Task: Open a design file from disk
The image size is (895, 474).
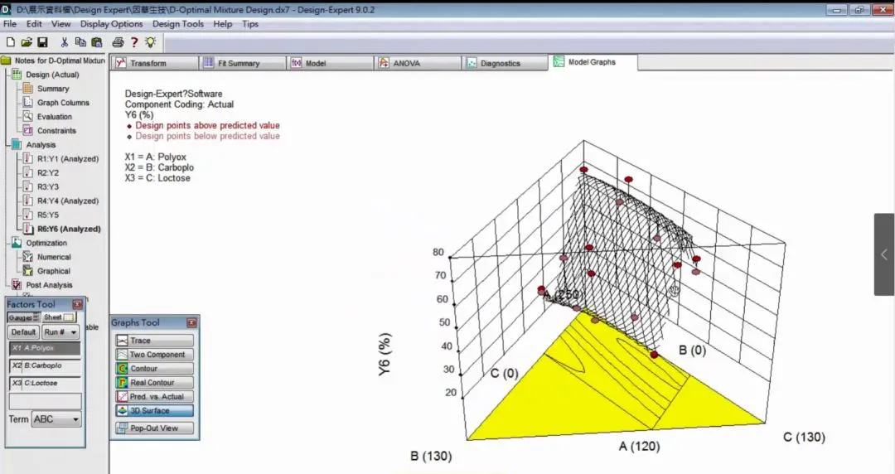Action: [x=27, y=42]
